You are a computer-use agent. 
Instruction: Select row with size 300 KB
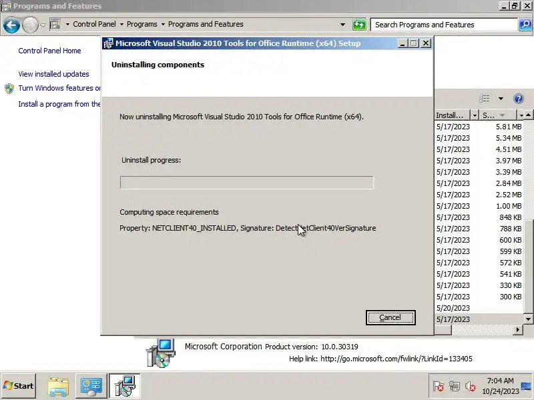pos(479,297)
